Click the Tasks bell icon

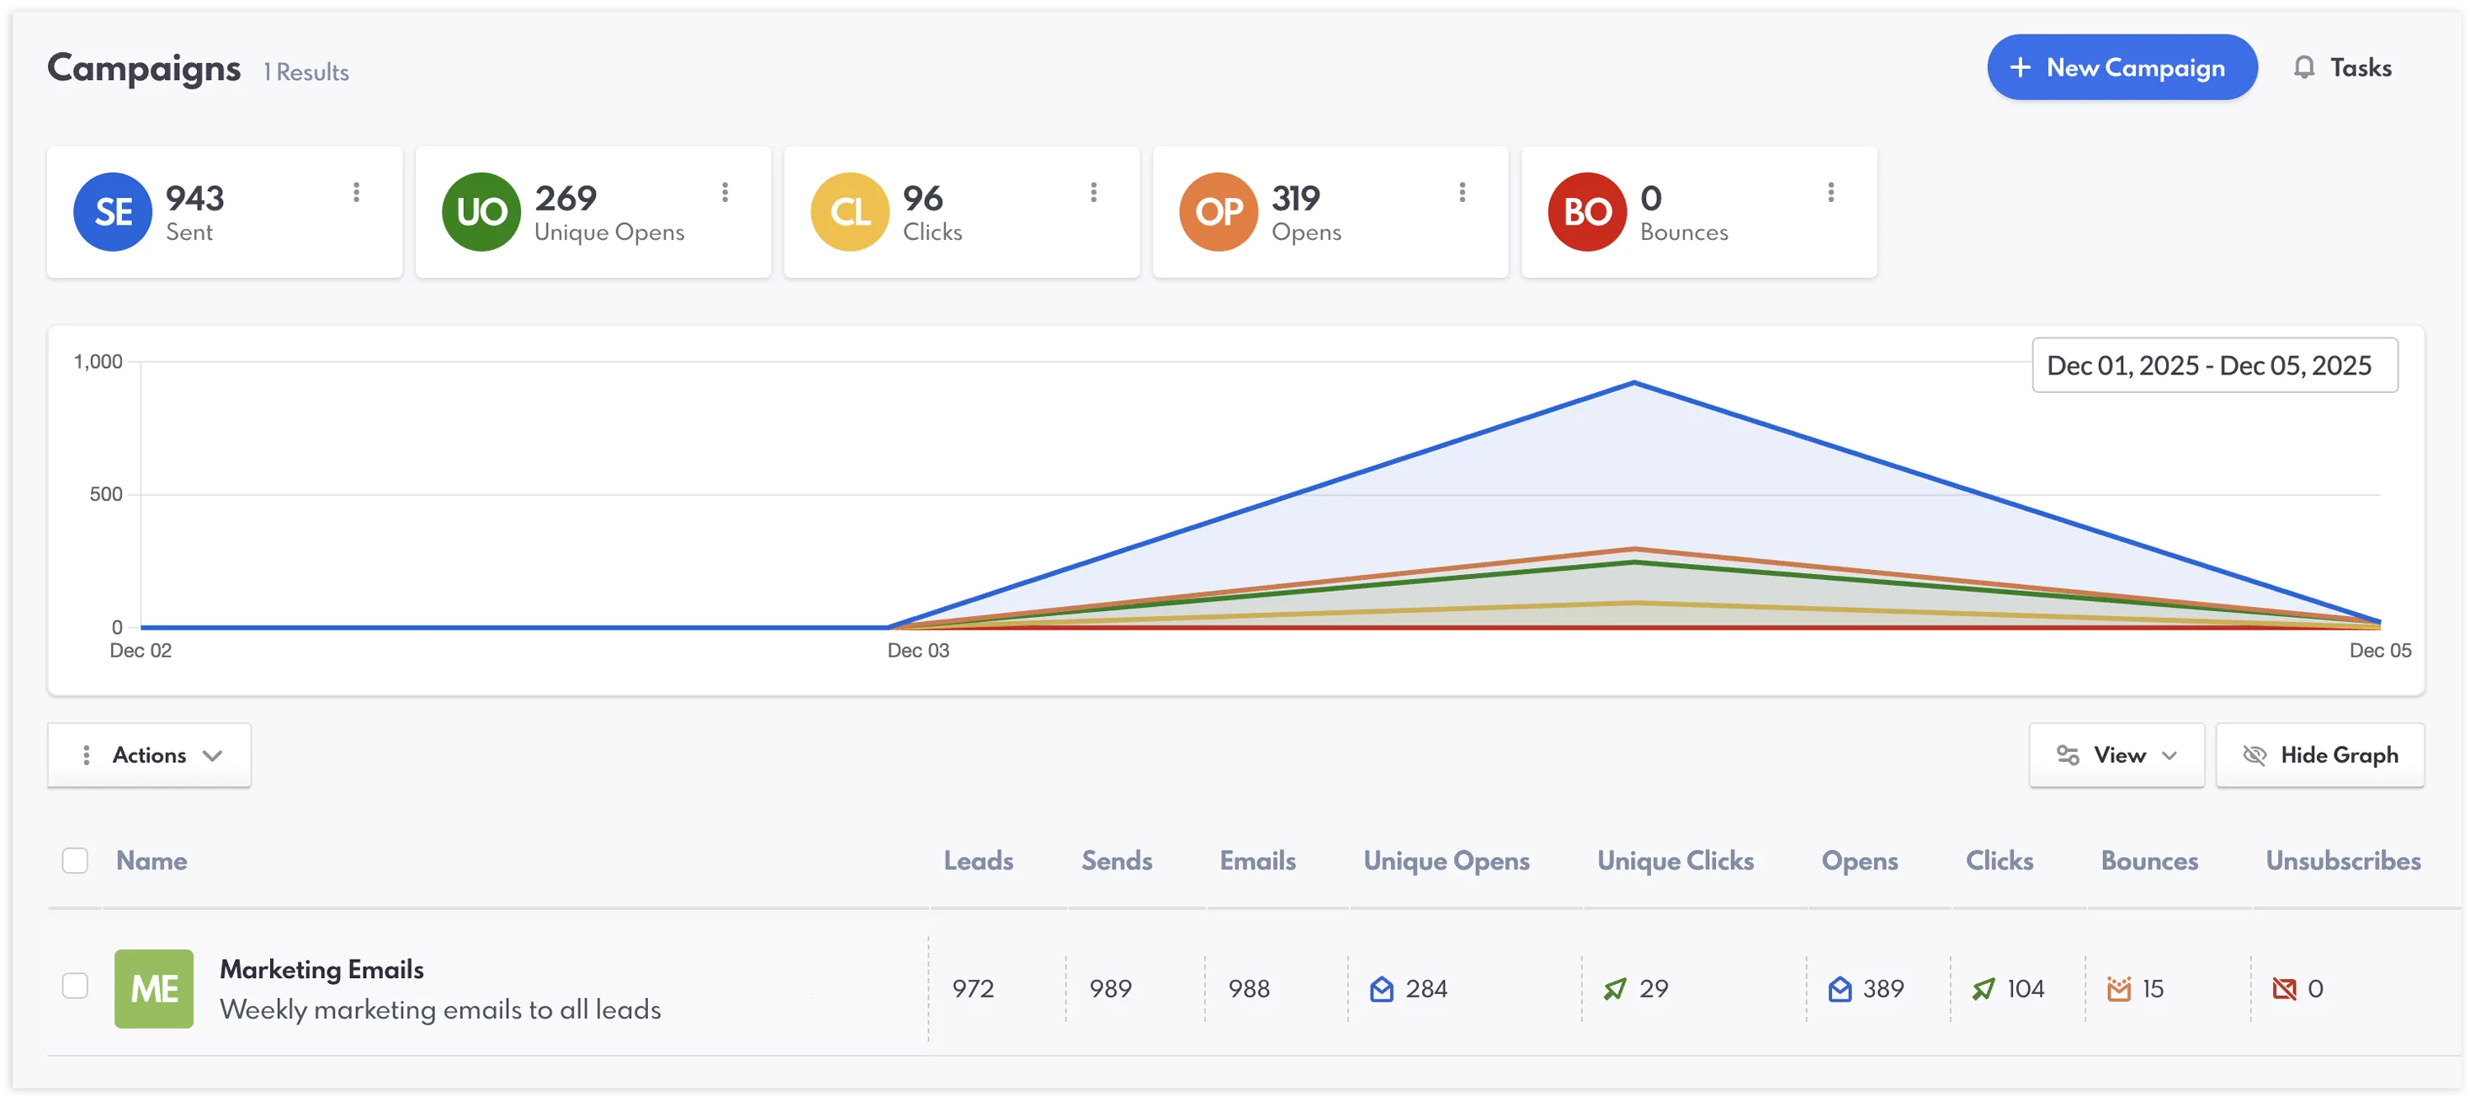pyautogui.click(x=2305, y=66)
